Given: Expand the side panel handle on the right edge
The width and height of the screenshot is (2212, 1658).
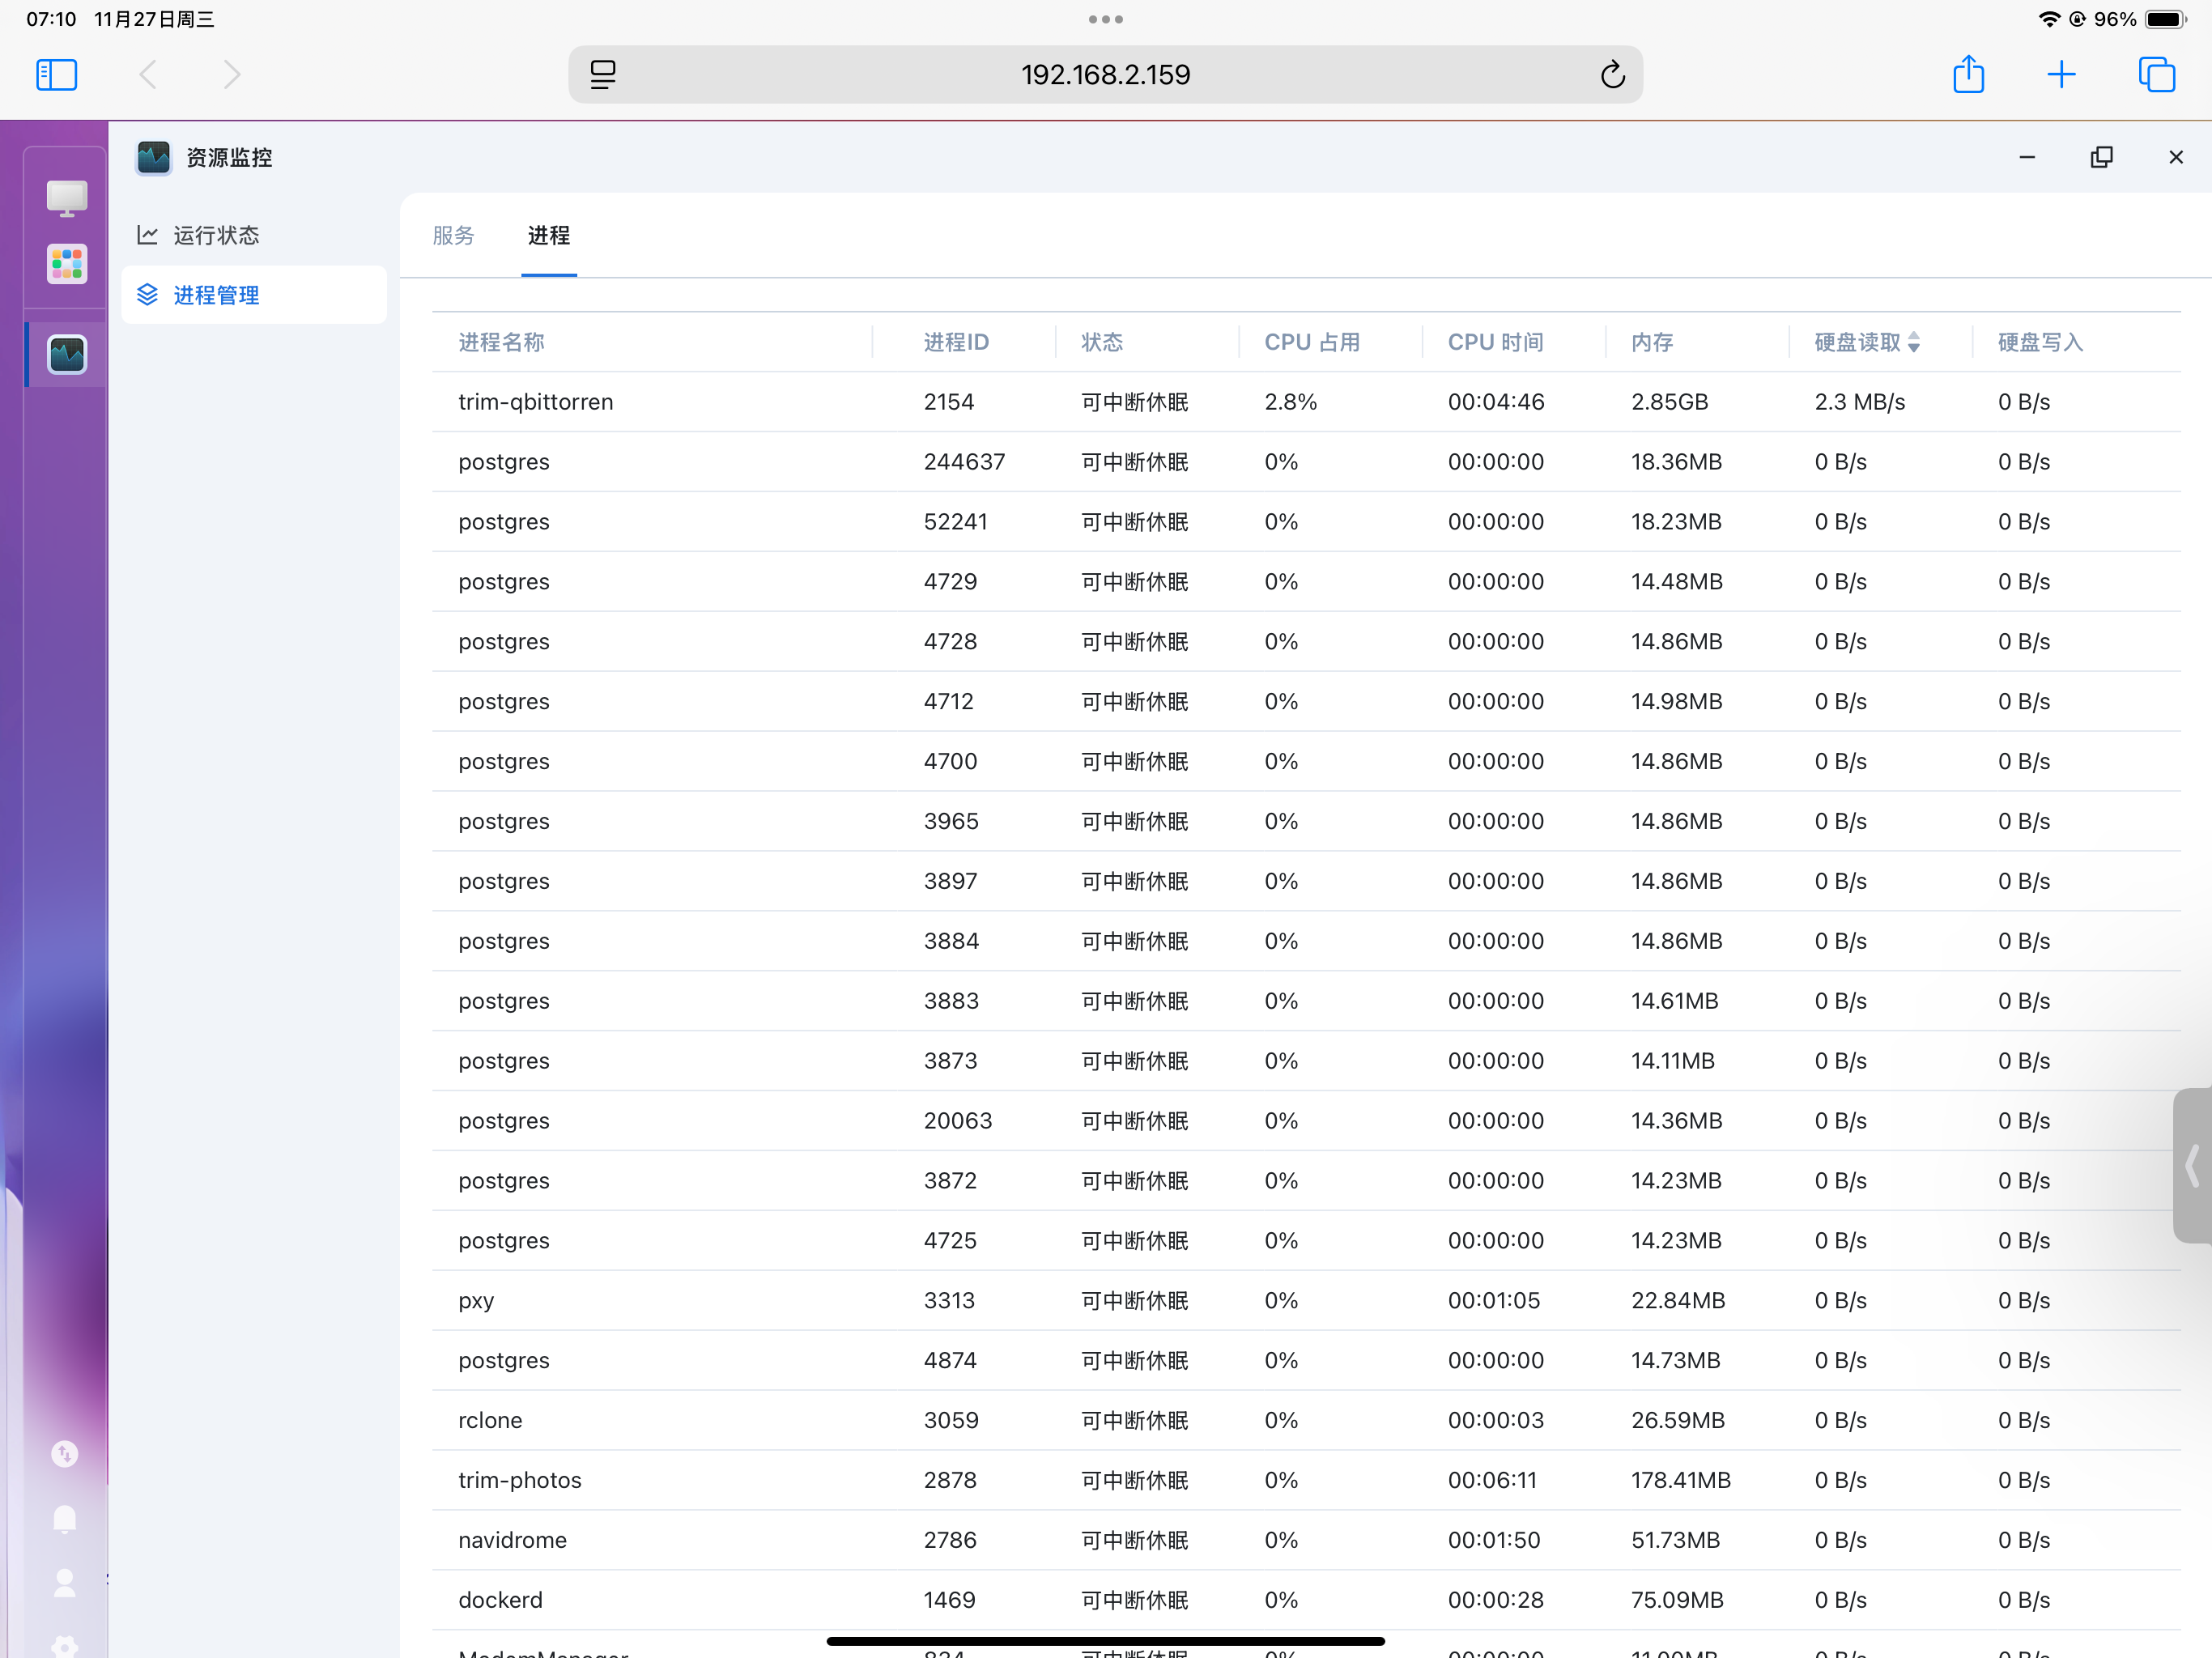Looking at the screenshot, I should (x=2192, y=1166).
